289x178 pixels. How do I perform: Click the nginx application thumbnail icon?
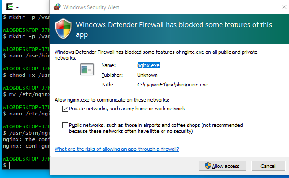tap(87, 69)
